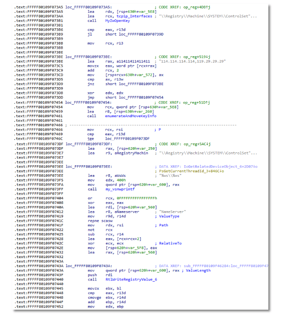Click the MyZwOpenKey call target
This screenshot has height=316, width=292.
[x=117, y=21]
